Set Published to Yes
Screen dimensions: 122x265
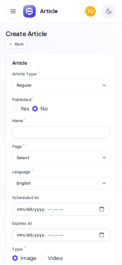click(x=15, y=109)
